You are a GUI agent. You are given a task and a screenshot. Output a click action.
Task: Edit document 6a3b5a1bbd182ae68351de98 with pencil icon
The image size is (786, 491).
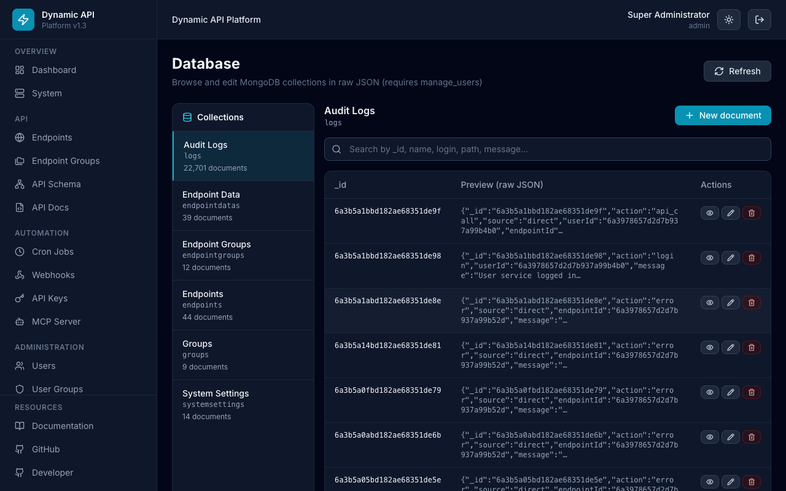click(731, 258)
